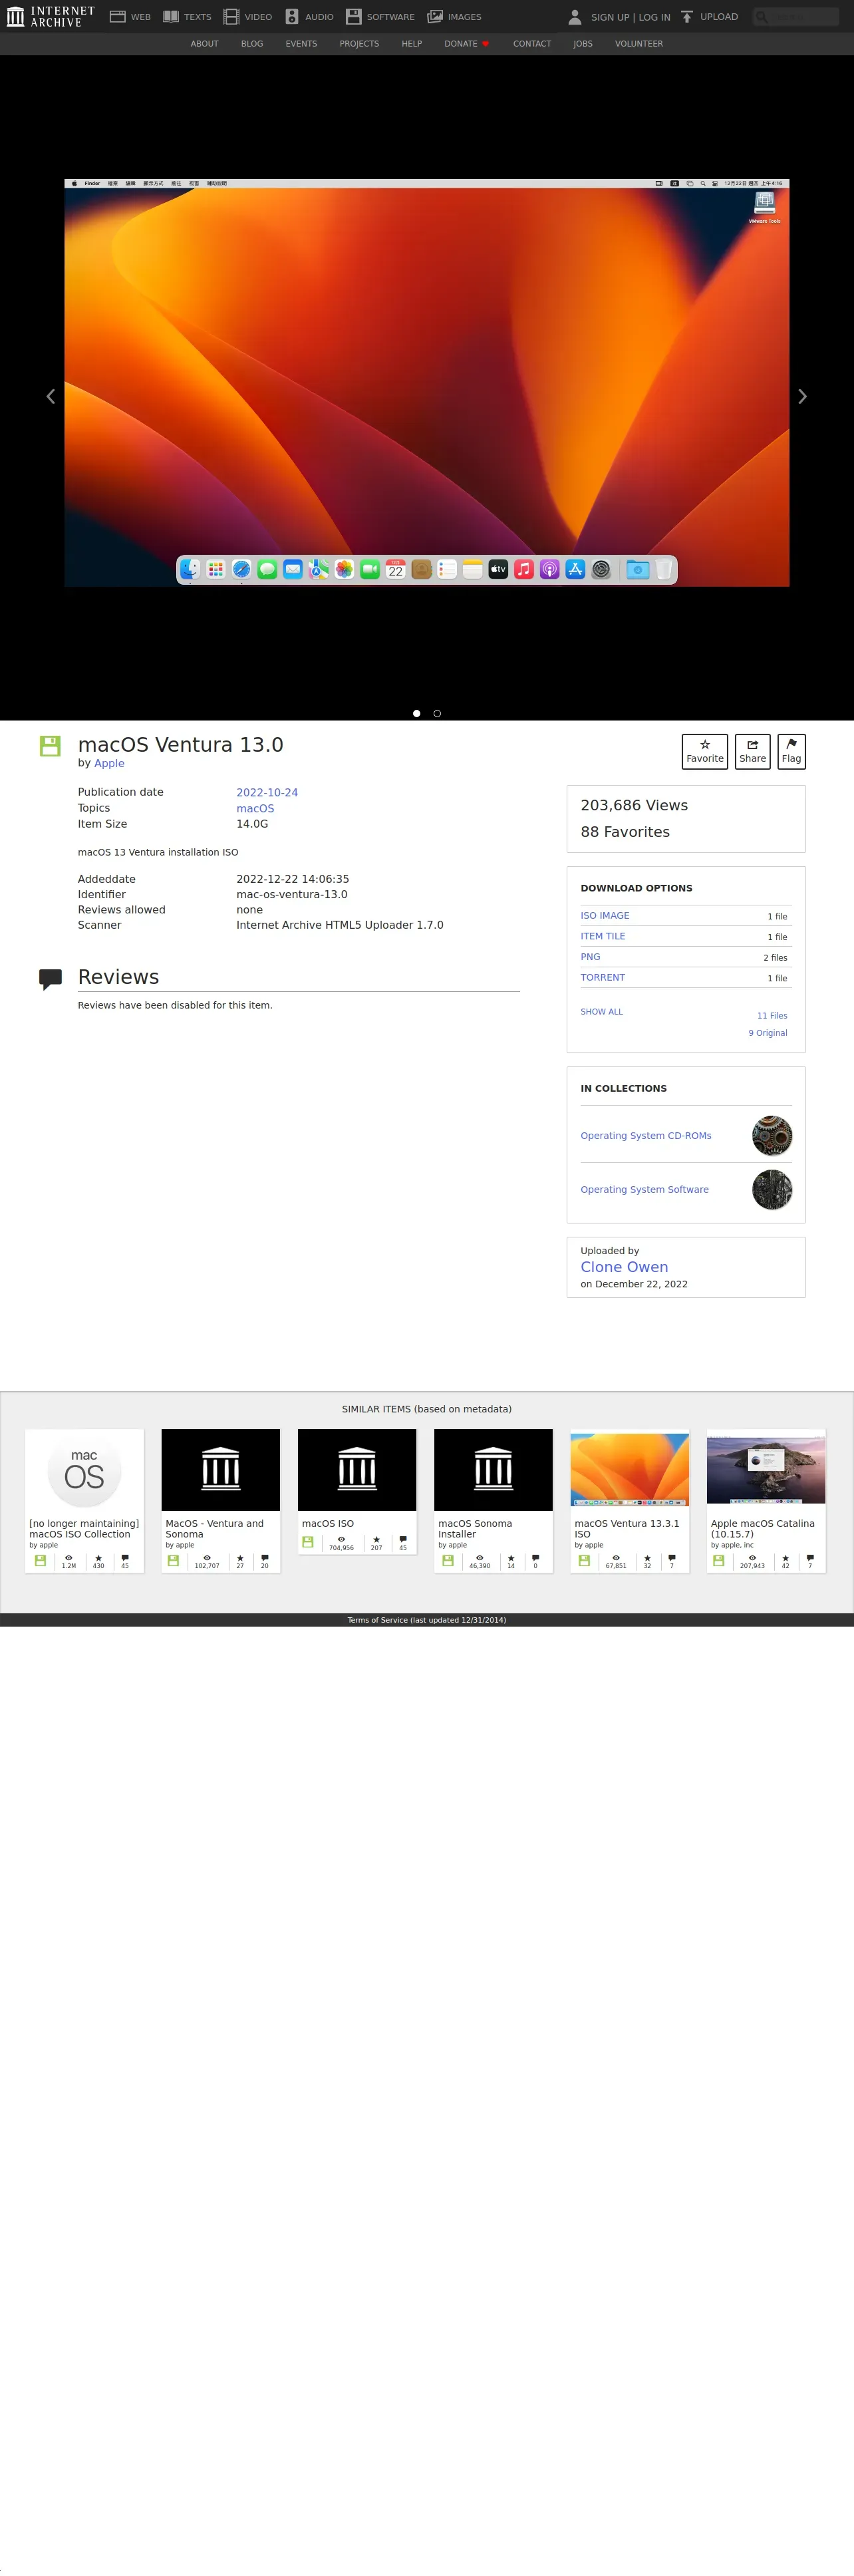The height and width of the screenshot is (2576, 854).
Task: Show previous image with left chevron
Action: pyautogui.click(x=51, y=396)
